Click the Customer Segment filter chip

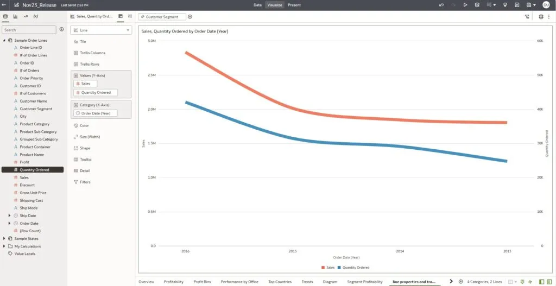161,17
